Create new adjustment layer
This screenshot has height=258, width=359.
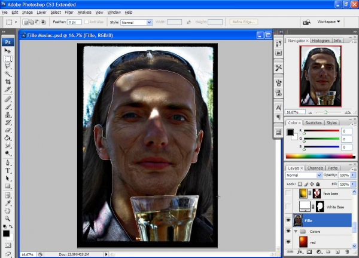(319, 252)
